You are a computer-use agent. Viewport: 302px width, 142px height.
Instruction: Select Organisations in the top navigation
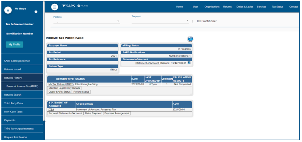tap(212, 7)
